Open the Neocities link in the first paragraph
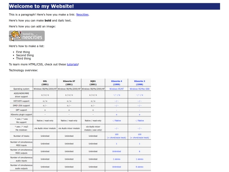 (x=82, y=14)
